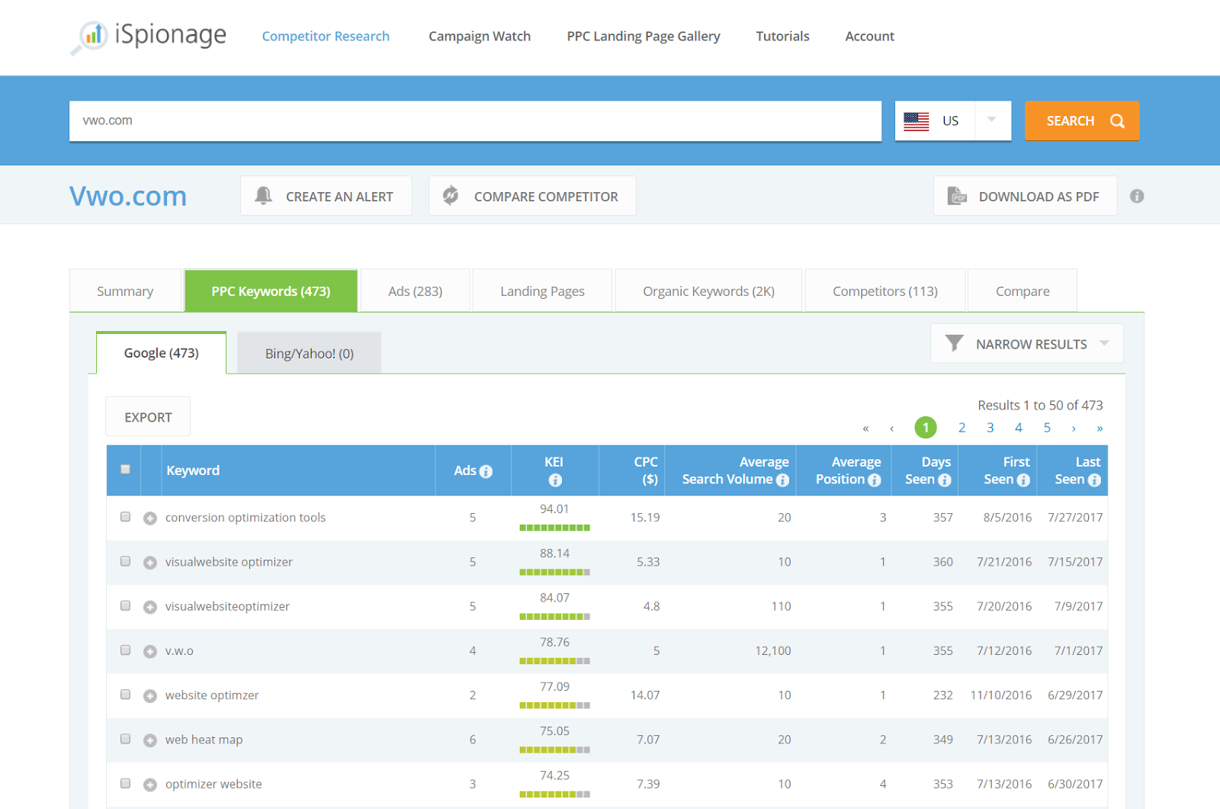The width and height of the screenshot is (1220, 809).
Task: Open the Landing Pages tab
Action: point(542,291)
